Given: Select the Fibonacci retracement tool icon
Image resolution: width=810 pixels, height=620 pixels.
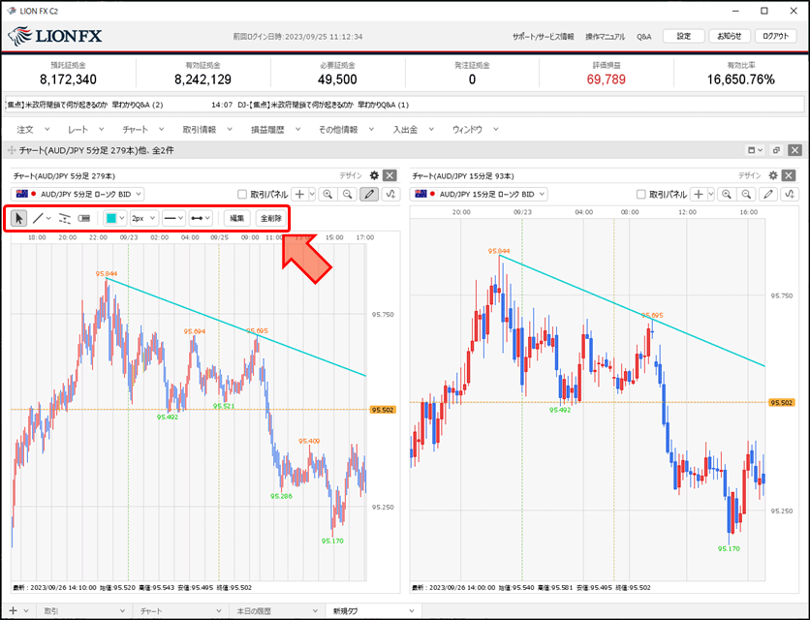Looking at the screenshot, I should click(x=65, y=219).
